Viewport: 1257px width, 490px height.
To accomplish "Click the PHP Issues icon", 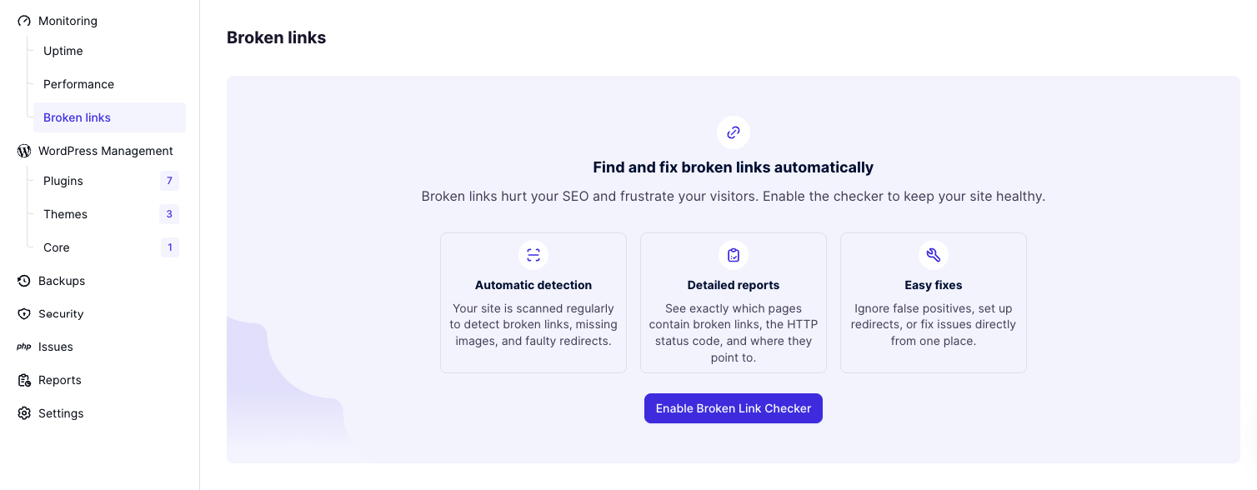I will pos(24,347).
